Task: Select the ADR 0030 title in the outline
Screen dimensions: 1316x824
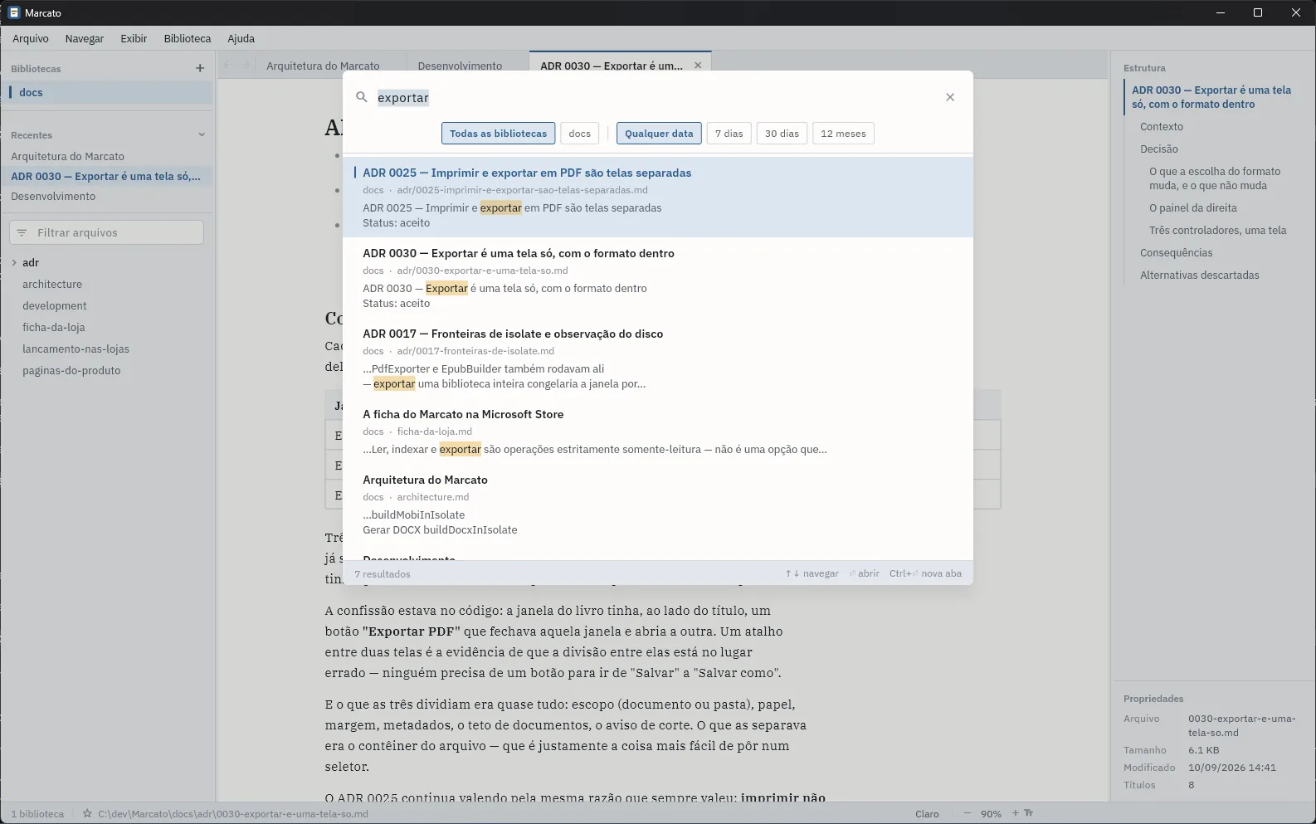Action: (1211, 97)
